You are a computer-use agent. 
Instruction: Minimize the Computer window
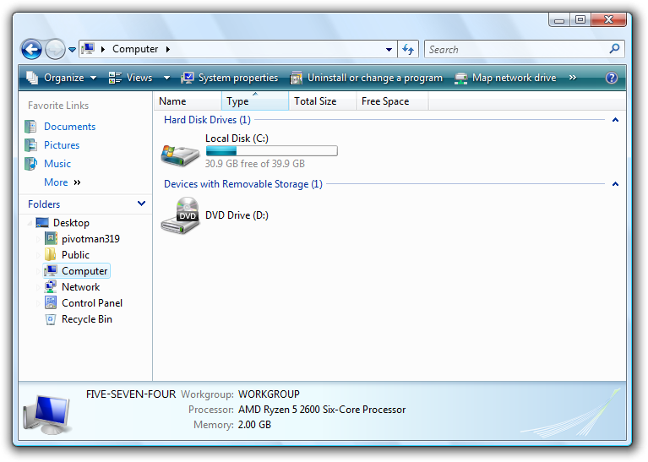559,19
